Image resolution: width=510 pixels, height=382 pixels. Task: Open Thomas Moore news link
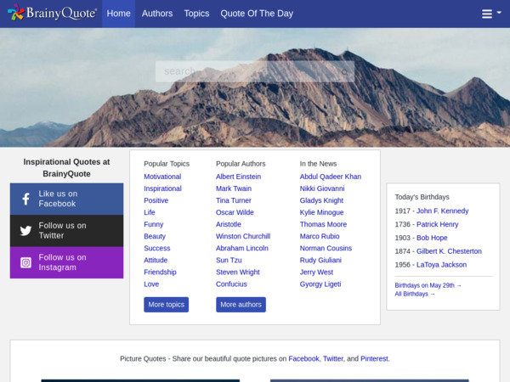(323, 224)
